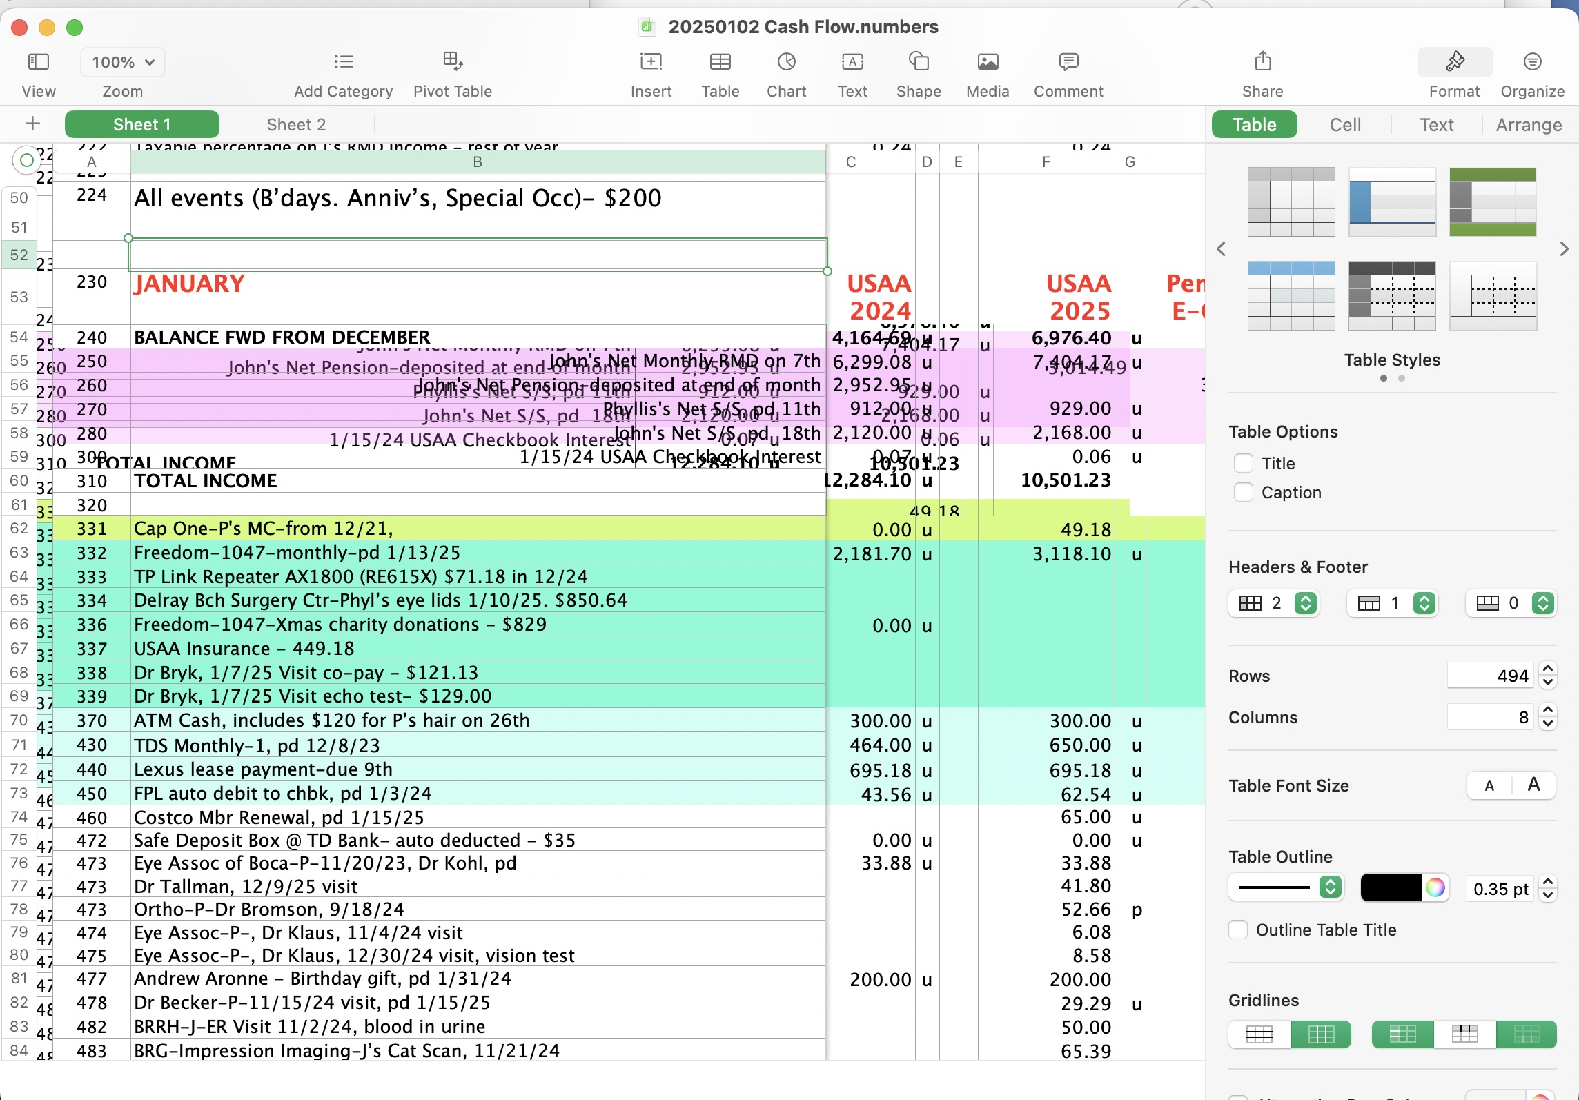Screen dimensions: 1579x1100
Task: Add a Comment via toolbar
Action: coord(1068,62)
